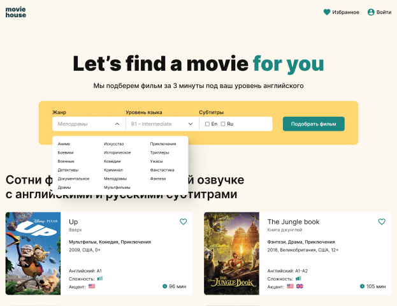This screenshot has width=397, height=306.
Task: Click the 105 мин duration
Action: (376, 286)
